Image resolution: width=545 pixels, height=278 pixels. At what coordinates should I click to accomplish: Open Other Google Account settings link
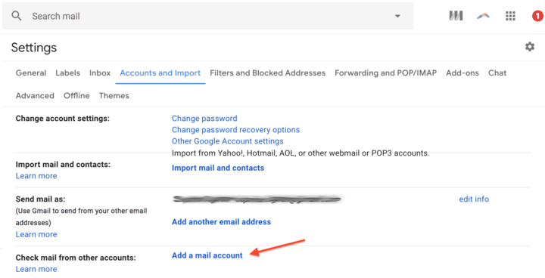228,141
